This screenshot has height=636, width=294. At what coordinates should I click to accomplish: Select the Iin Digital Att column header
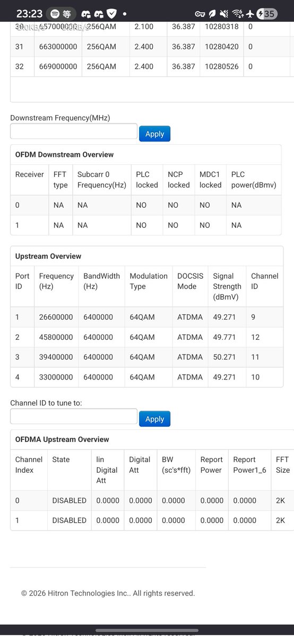[107, 470]
